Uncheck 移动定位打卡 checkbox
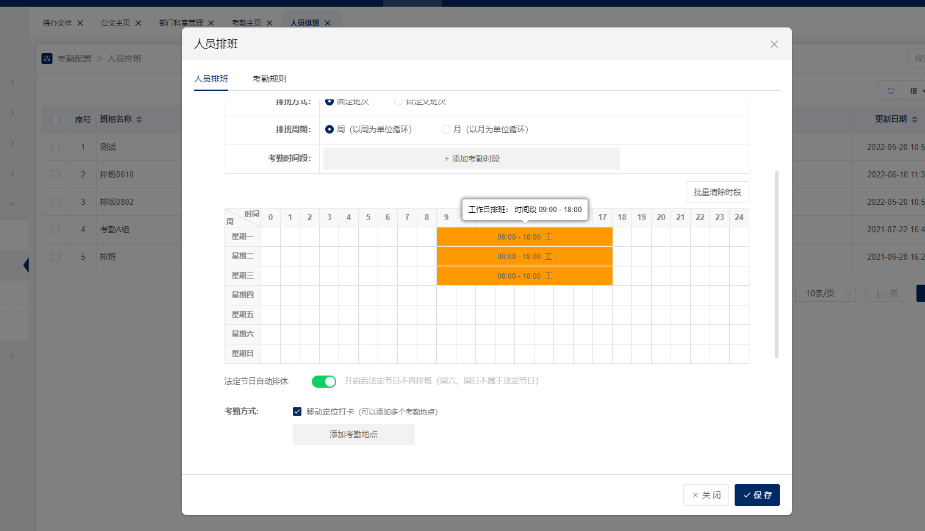925x531 pixels. 297,412
